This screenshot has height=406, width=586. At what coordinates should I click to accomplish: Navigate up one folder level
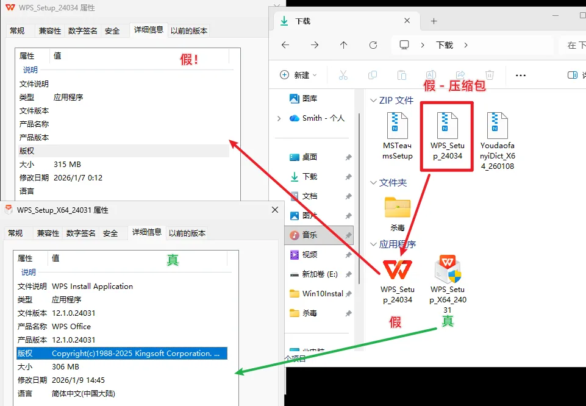click(x=343, y=45)
